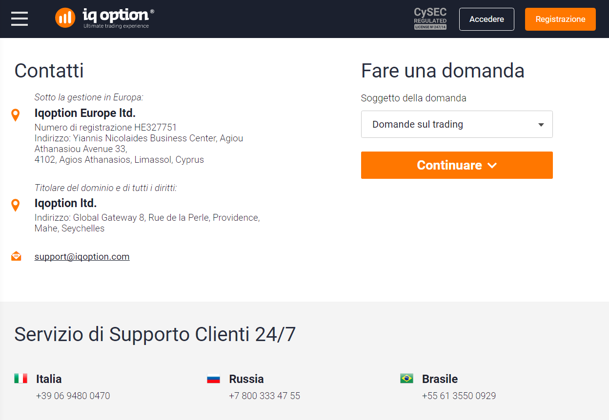The height and width of the screenshot is (420, 609).
Task: Click the CySEC Regulated badge
Action: point(430,19)
